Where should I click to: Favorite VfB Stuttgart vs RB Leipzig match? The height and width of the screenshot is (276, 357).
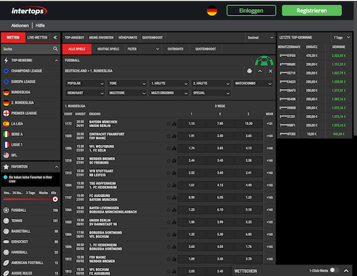pyautogui.click(x=169, y=173)
